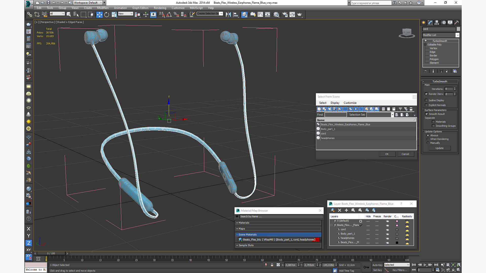The height and width of the screenshot is (273, 486).
Task: Click the selection lock toggle
Action: point(272,265)
